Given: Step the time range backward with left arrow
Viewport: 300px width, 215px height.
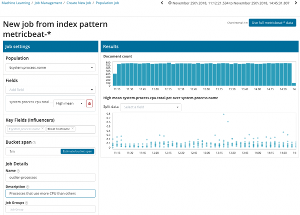Looking at the screenshot, I should [x=162, y=3].
